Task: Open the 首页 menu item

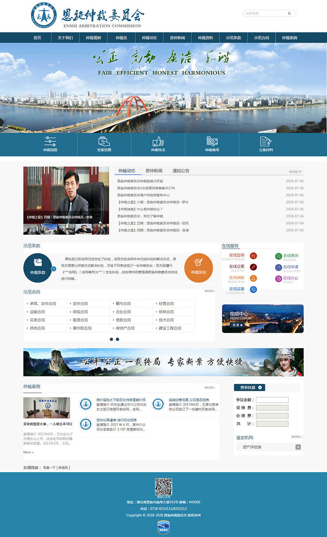Action: [x=37, y=38]
